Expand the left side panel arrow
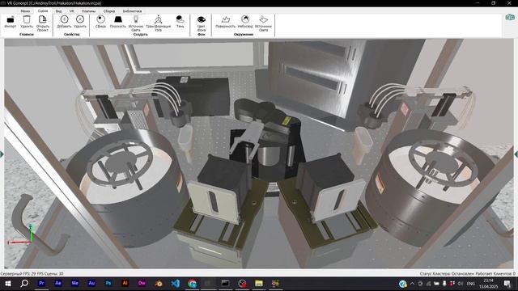Image resolution: width=518 pixels, height=291 pixels. [x=2, y=154]
